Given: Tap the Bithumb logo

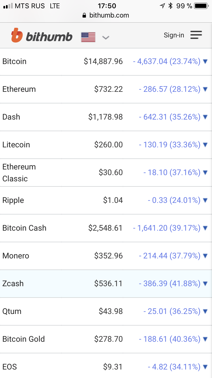Looking at the screenshot, I should [x=42, y=36].
